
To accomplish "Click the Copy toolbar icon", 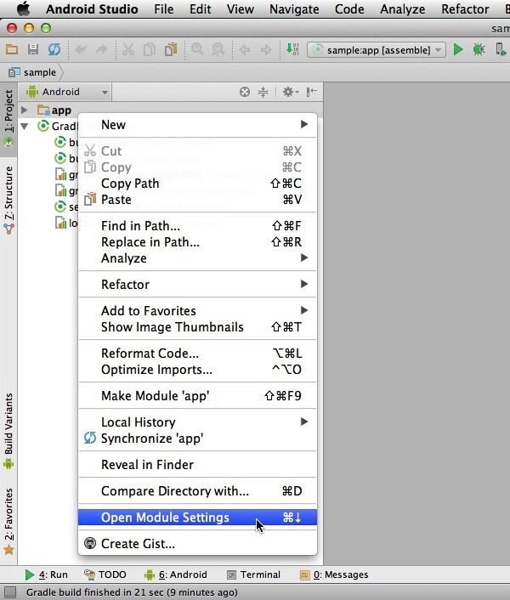I will pos(150,49).
